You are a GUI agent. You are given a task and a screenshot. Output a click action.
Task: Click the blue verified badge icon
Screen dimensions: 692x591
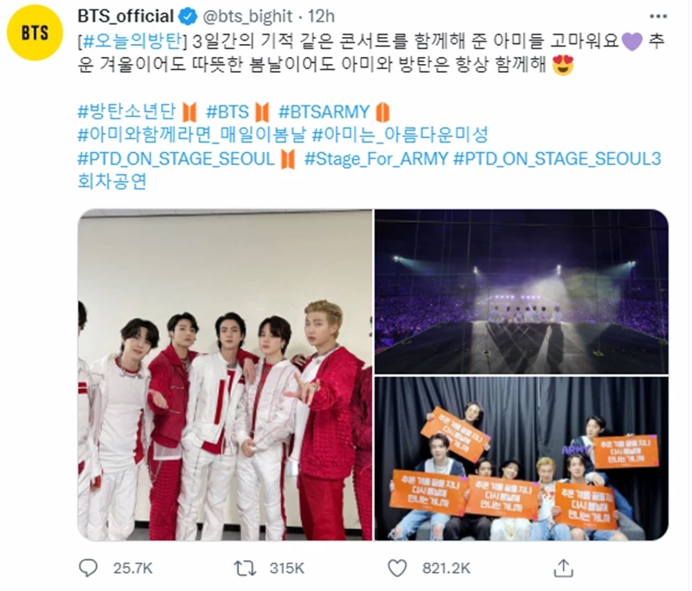pyautogui.click(x=188, y=16)
